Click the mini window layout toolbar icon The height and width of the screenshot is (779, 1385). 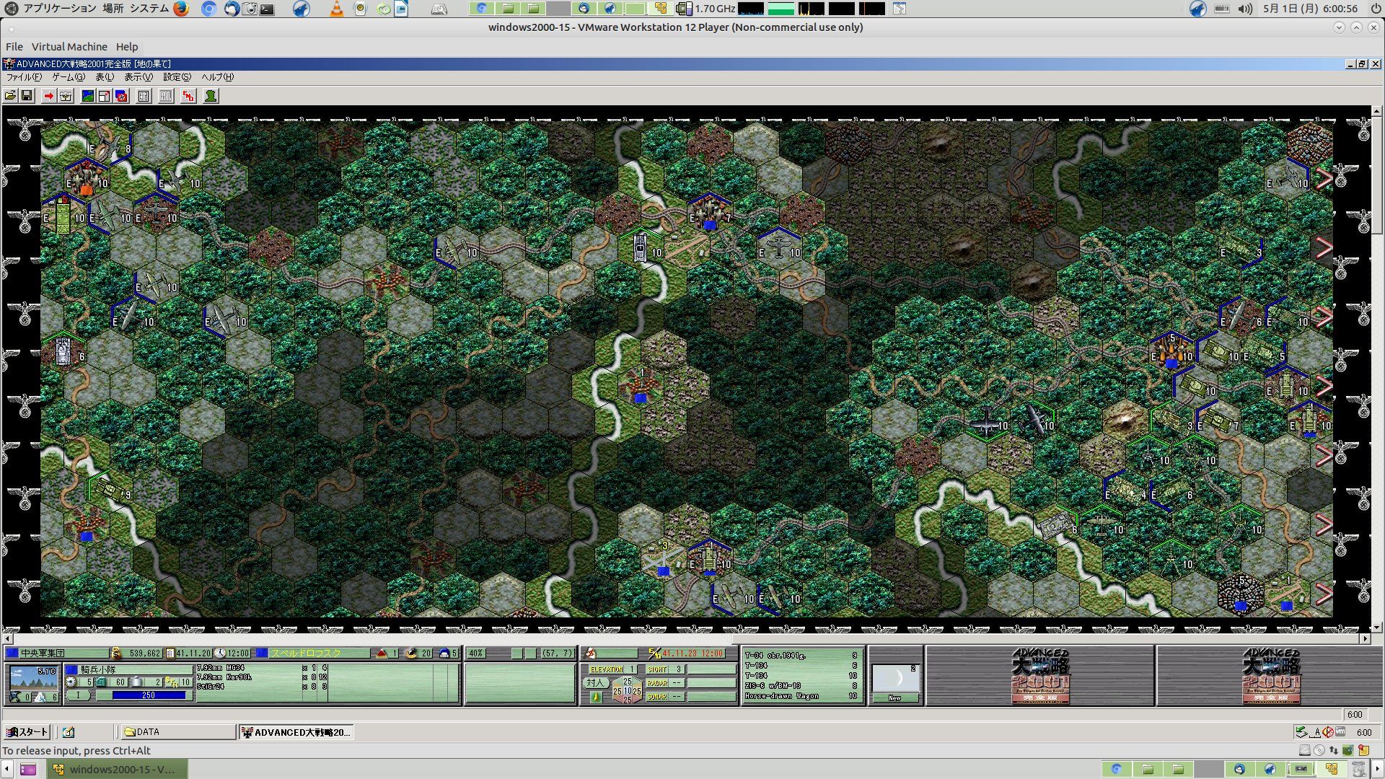point(104,96)
